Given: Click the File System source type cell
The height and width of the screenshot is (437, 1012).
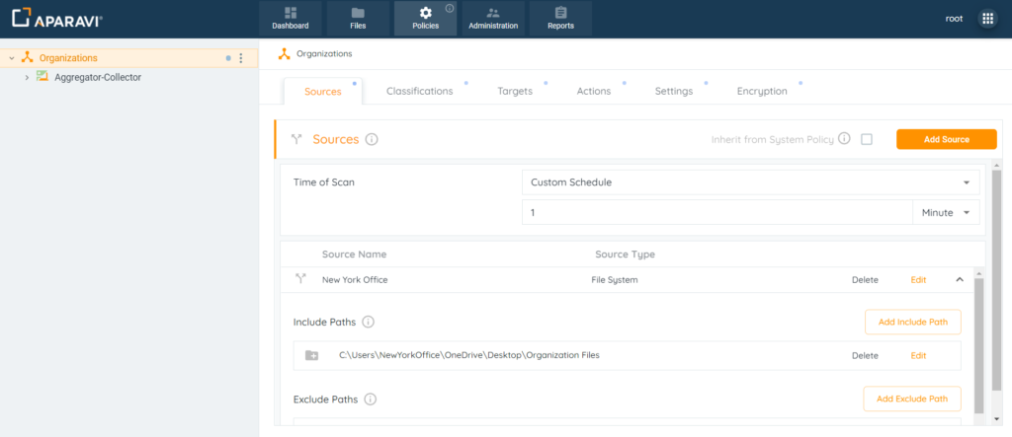Looking at the screenshot, I should coord(615,280).
